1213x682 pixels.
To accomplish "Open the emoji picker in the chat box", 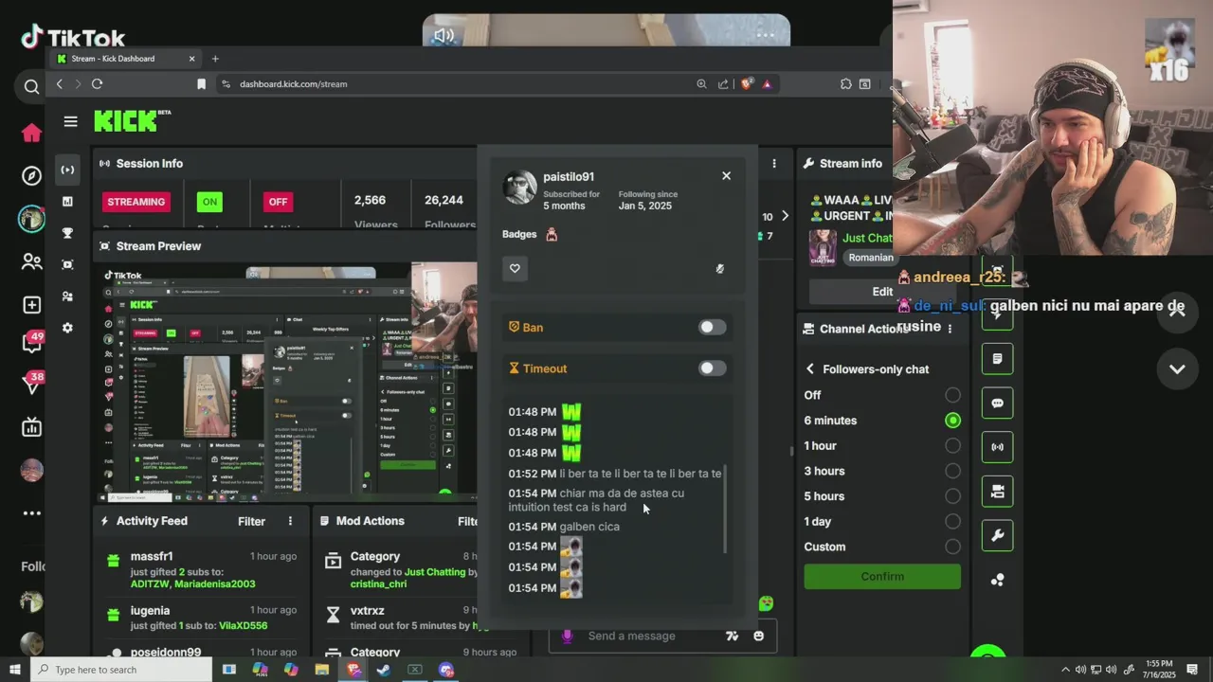I will 758,636.
